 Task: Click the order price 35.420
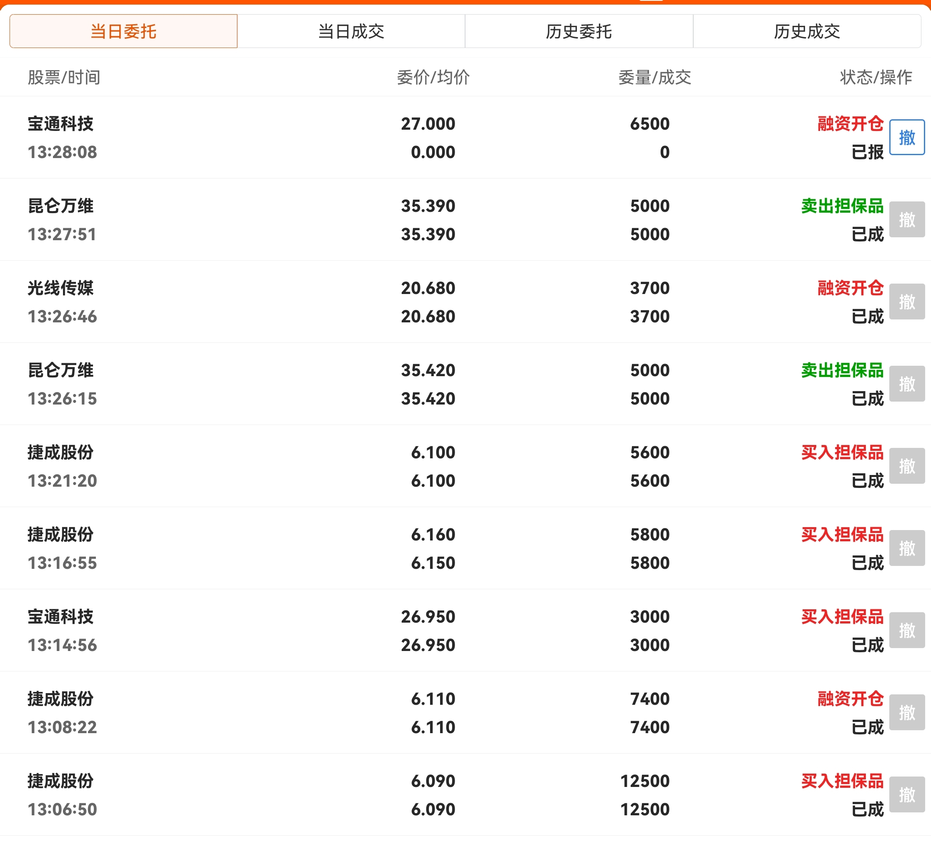pyautogui.click(x=428, y=370)
